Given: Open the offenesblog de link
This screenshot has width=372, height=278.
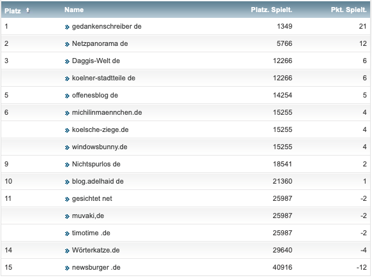Looking at the screenshot, I should [95, 95].
